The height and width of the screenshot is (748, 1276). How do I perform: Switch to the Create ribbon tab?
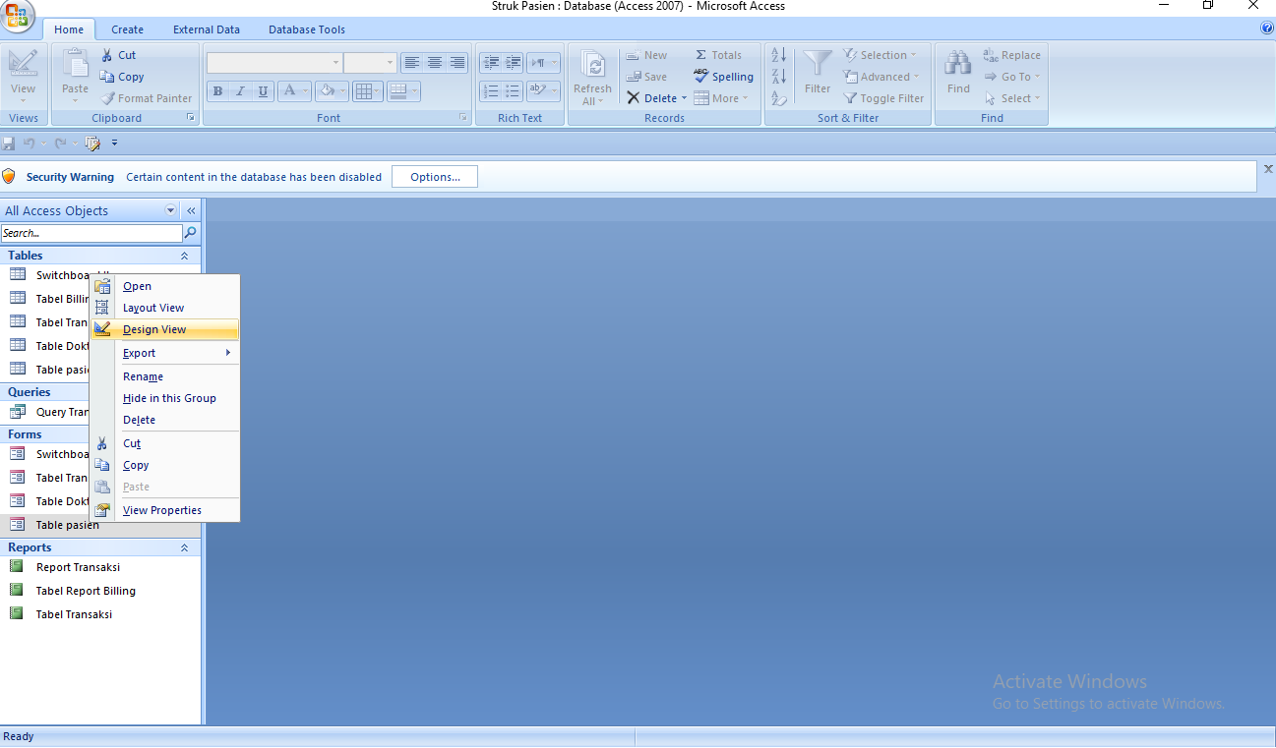(x=127, y=29)
